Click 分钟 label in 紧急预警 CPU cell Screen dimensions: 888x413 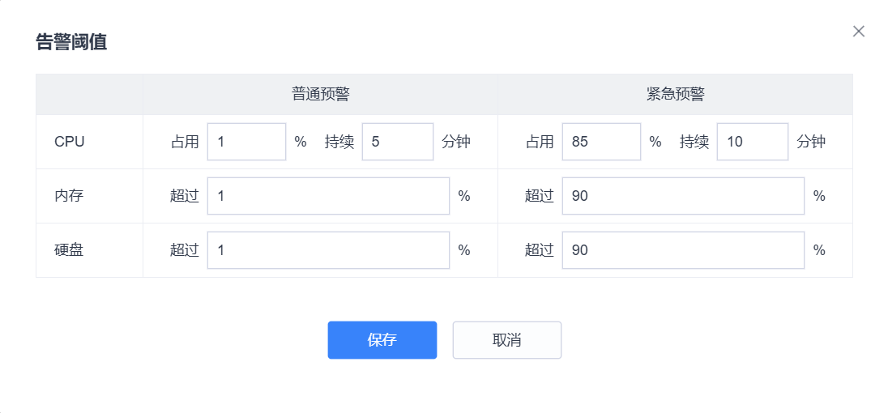811,142
